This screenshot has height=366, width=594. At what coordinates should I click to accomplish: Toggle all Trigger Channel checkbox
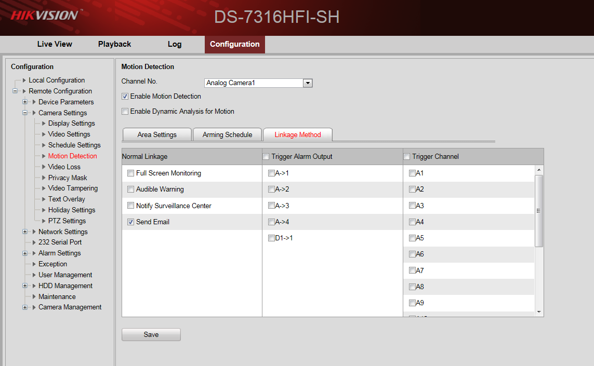pos(407,157)
